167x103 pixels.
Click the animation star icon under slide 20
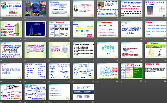(x=121, y=60)
